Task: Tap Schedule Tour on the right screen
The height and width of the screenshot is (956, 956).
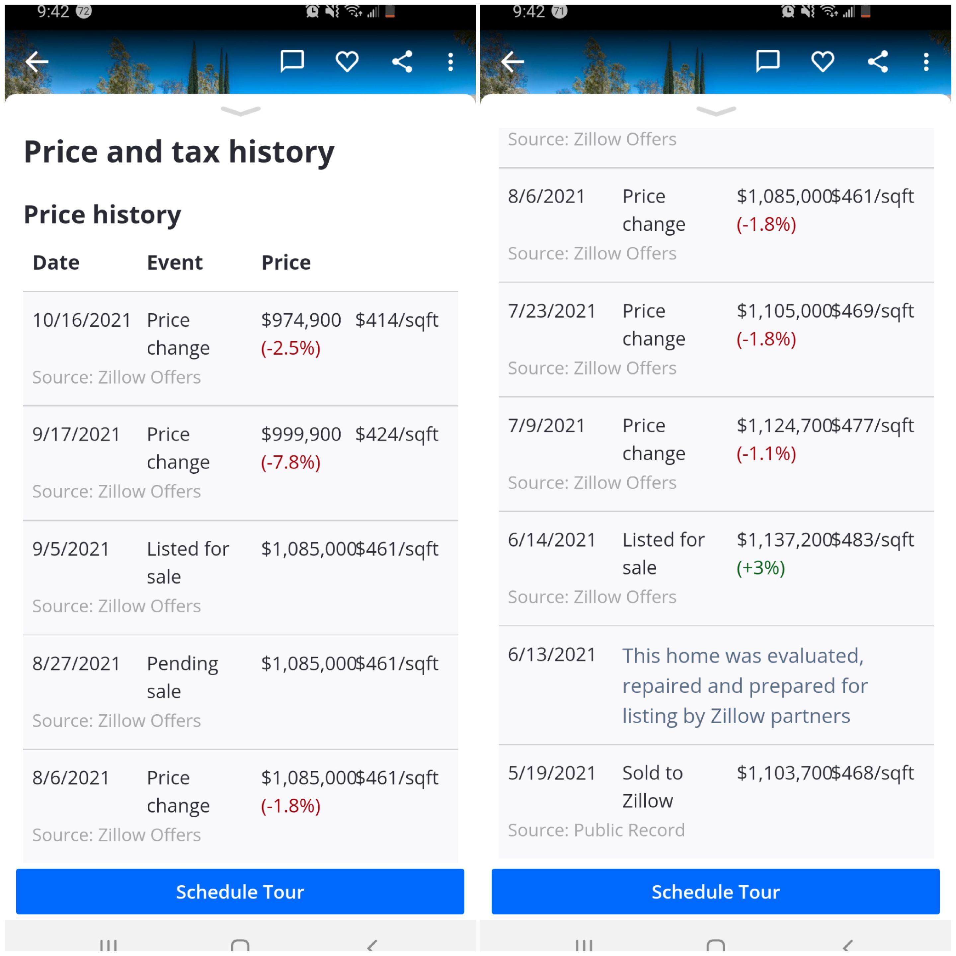Action: 716,892
